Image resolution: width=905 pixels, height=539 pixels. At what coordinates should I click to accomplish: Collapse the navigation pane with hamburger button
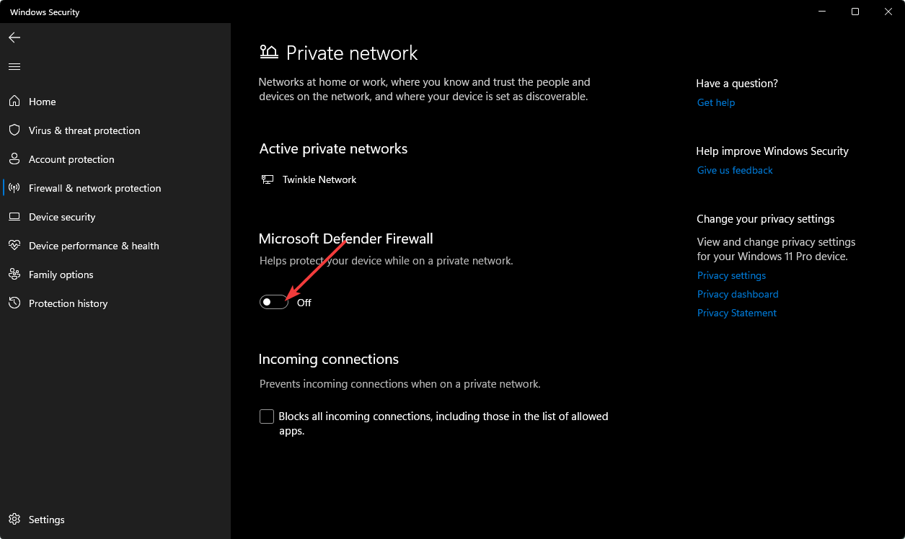tap(14, 66)
